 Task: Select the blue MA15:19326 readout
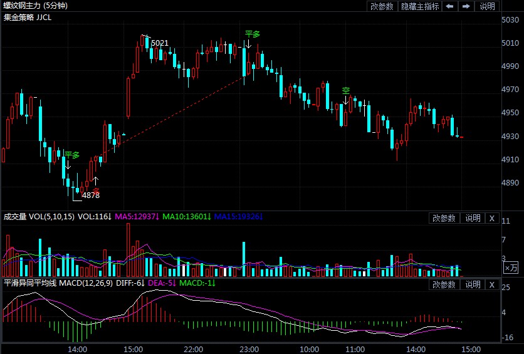tap(239, 217)
